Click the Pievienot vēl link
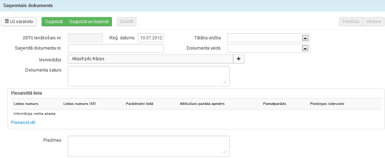The image size is (385, 158). click(x=23, y=123)
